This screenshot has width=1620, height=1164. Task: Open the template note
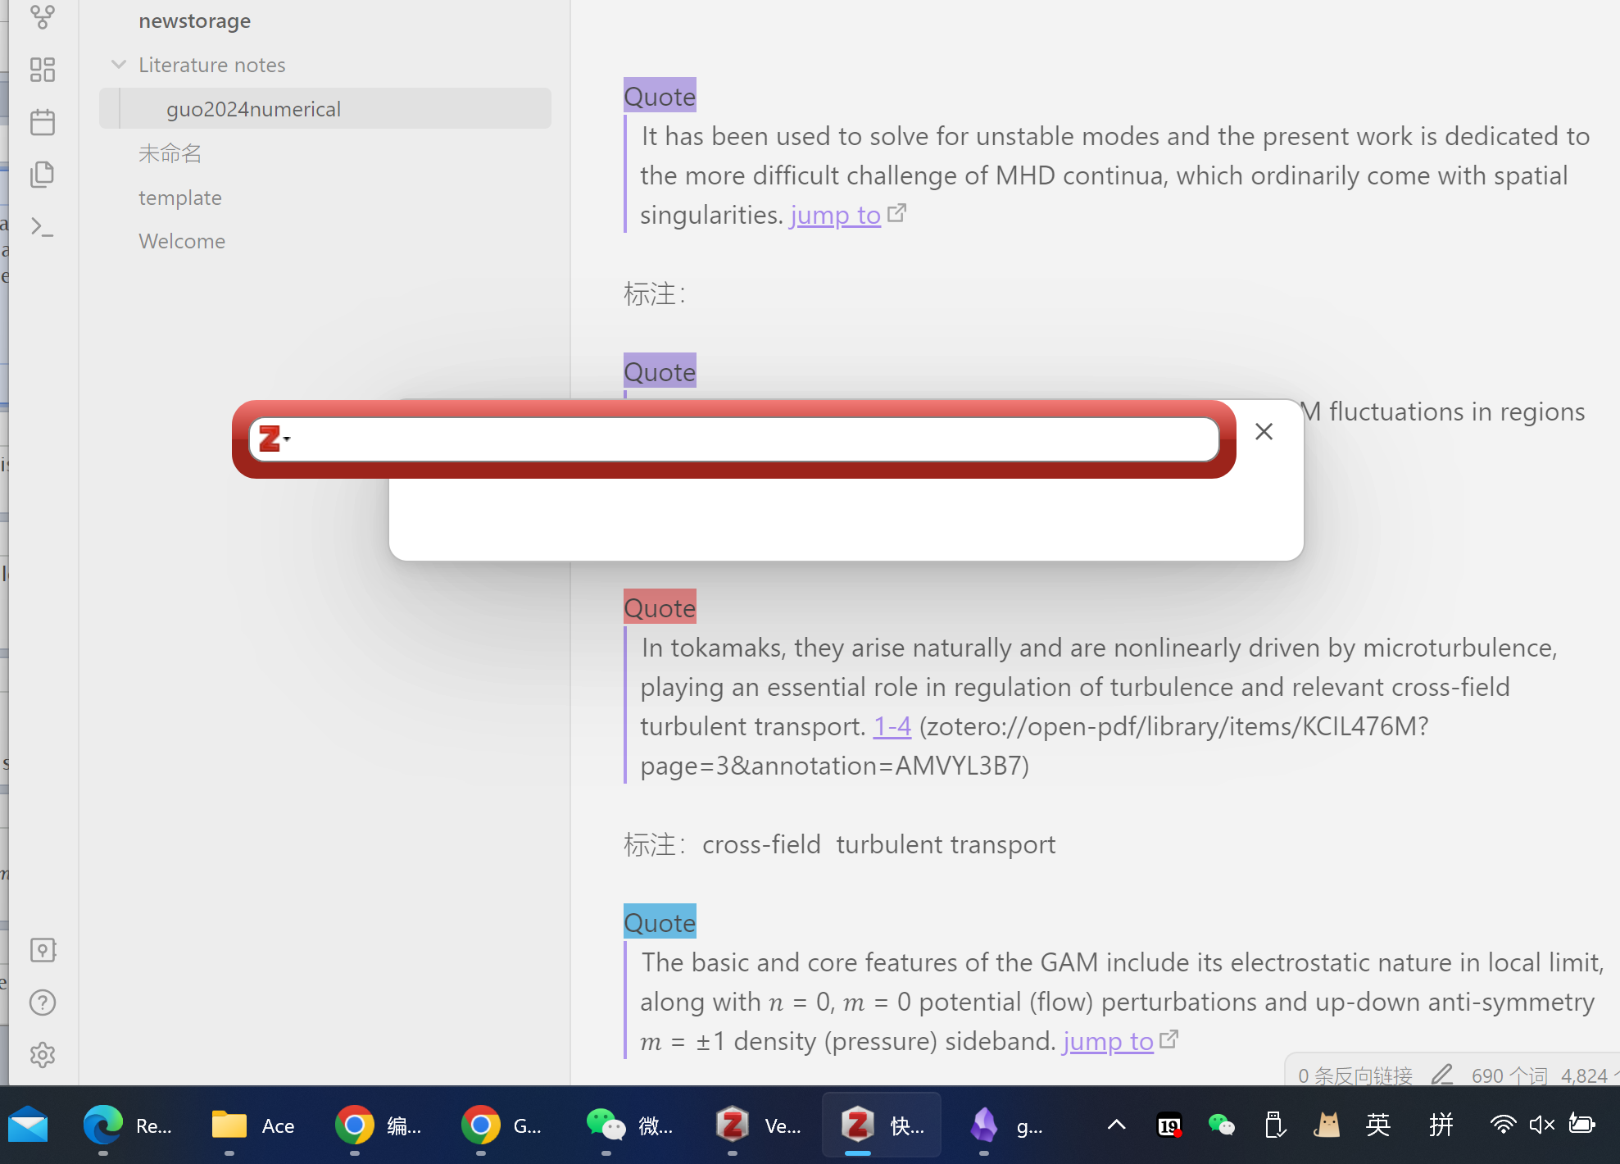click(180, 198)
